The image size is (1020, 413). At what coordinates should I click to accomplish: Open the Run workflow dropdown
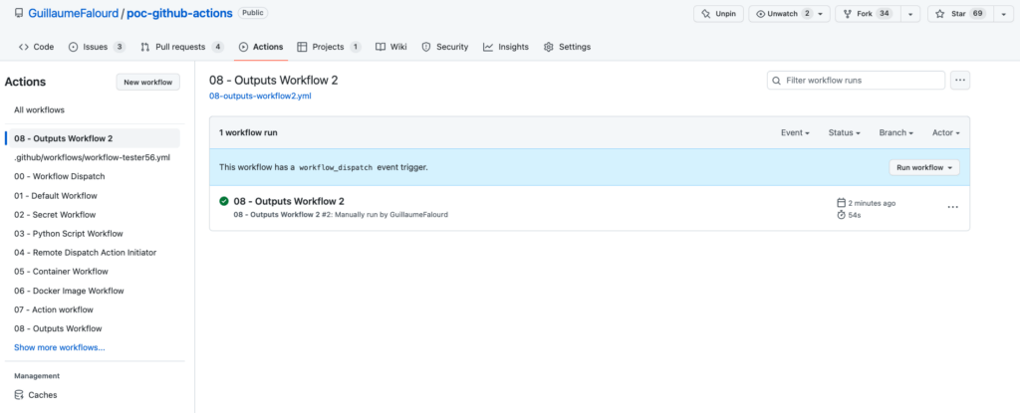tap(924, 167)
